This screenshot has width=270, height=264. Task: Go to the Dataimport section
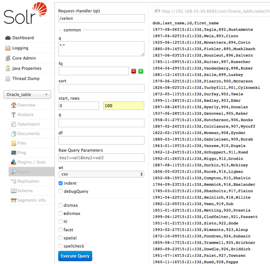pyautogui.click(x=28, y=124)
